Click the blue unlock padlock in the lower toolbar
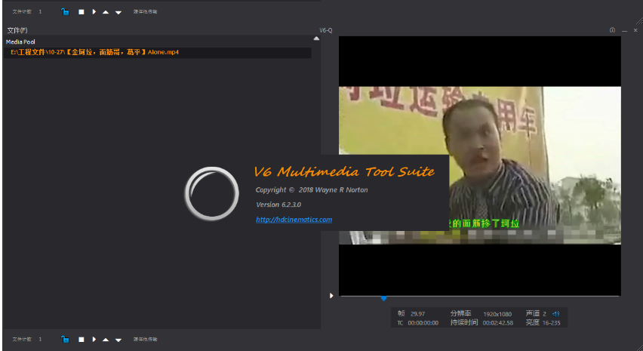This screenshot has width=643, height=351. click(x=65, y=340)
